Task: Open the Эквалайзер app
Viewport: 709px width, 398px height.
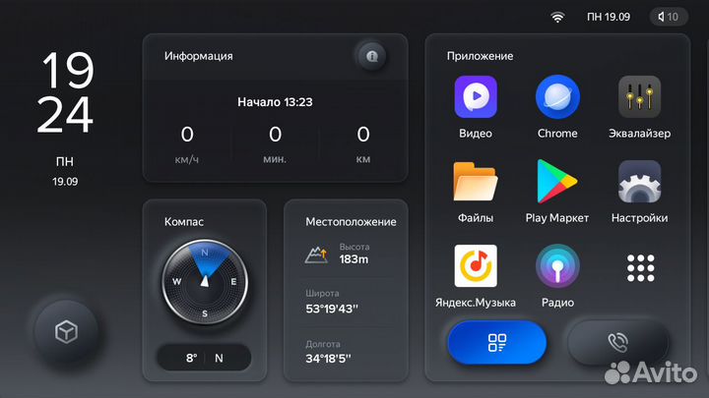Action: pyautogui.click(x=639, y=98)
